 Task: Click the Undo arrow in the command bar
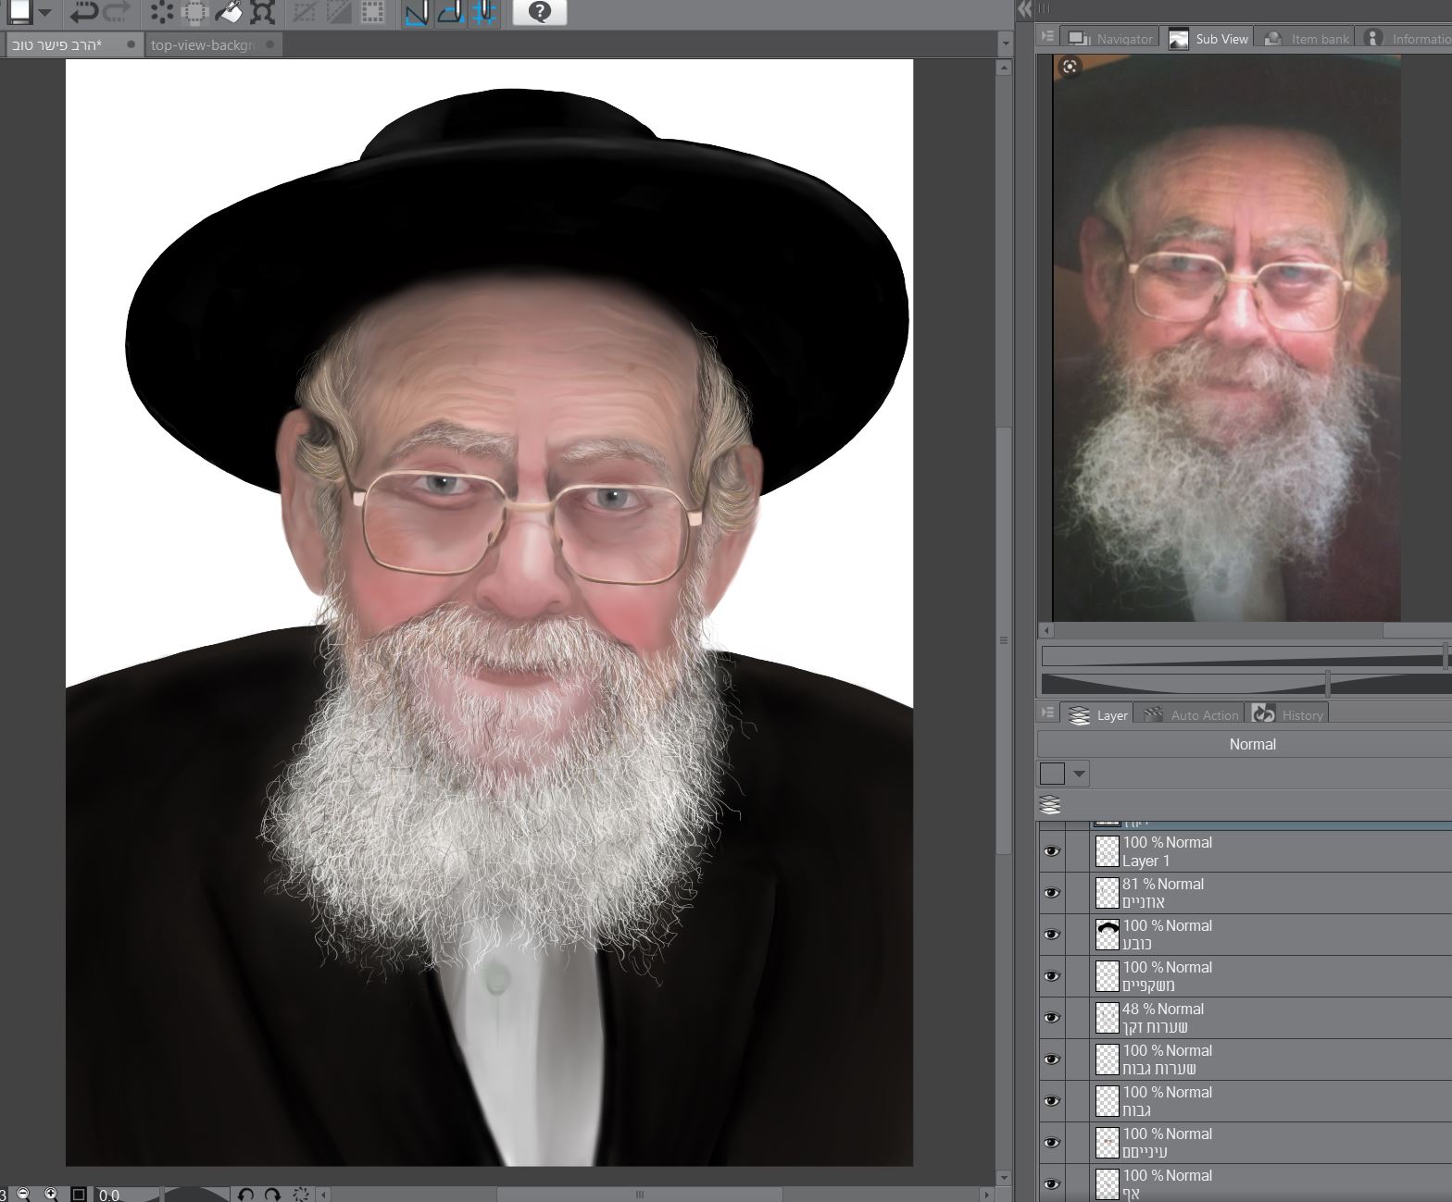tap(83, 12)
